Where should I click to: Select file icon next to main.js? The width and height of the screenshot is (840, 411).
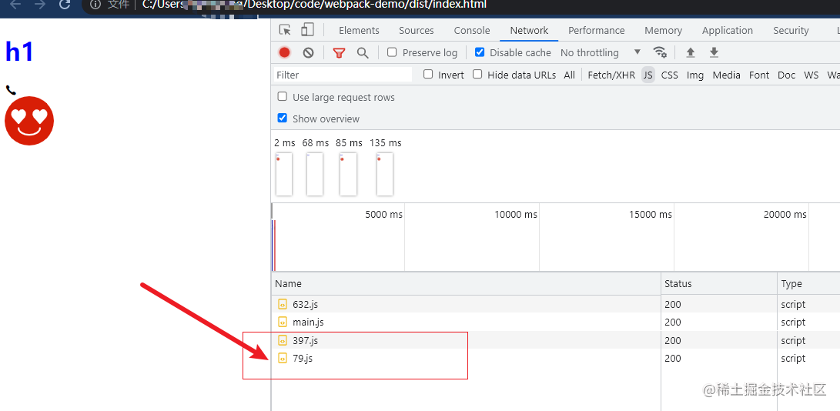[283, 322]
